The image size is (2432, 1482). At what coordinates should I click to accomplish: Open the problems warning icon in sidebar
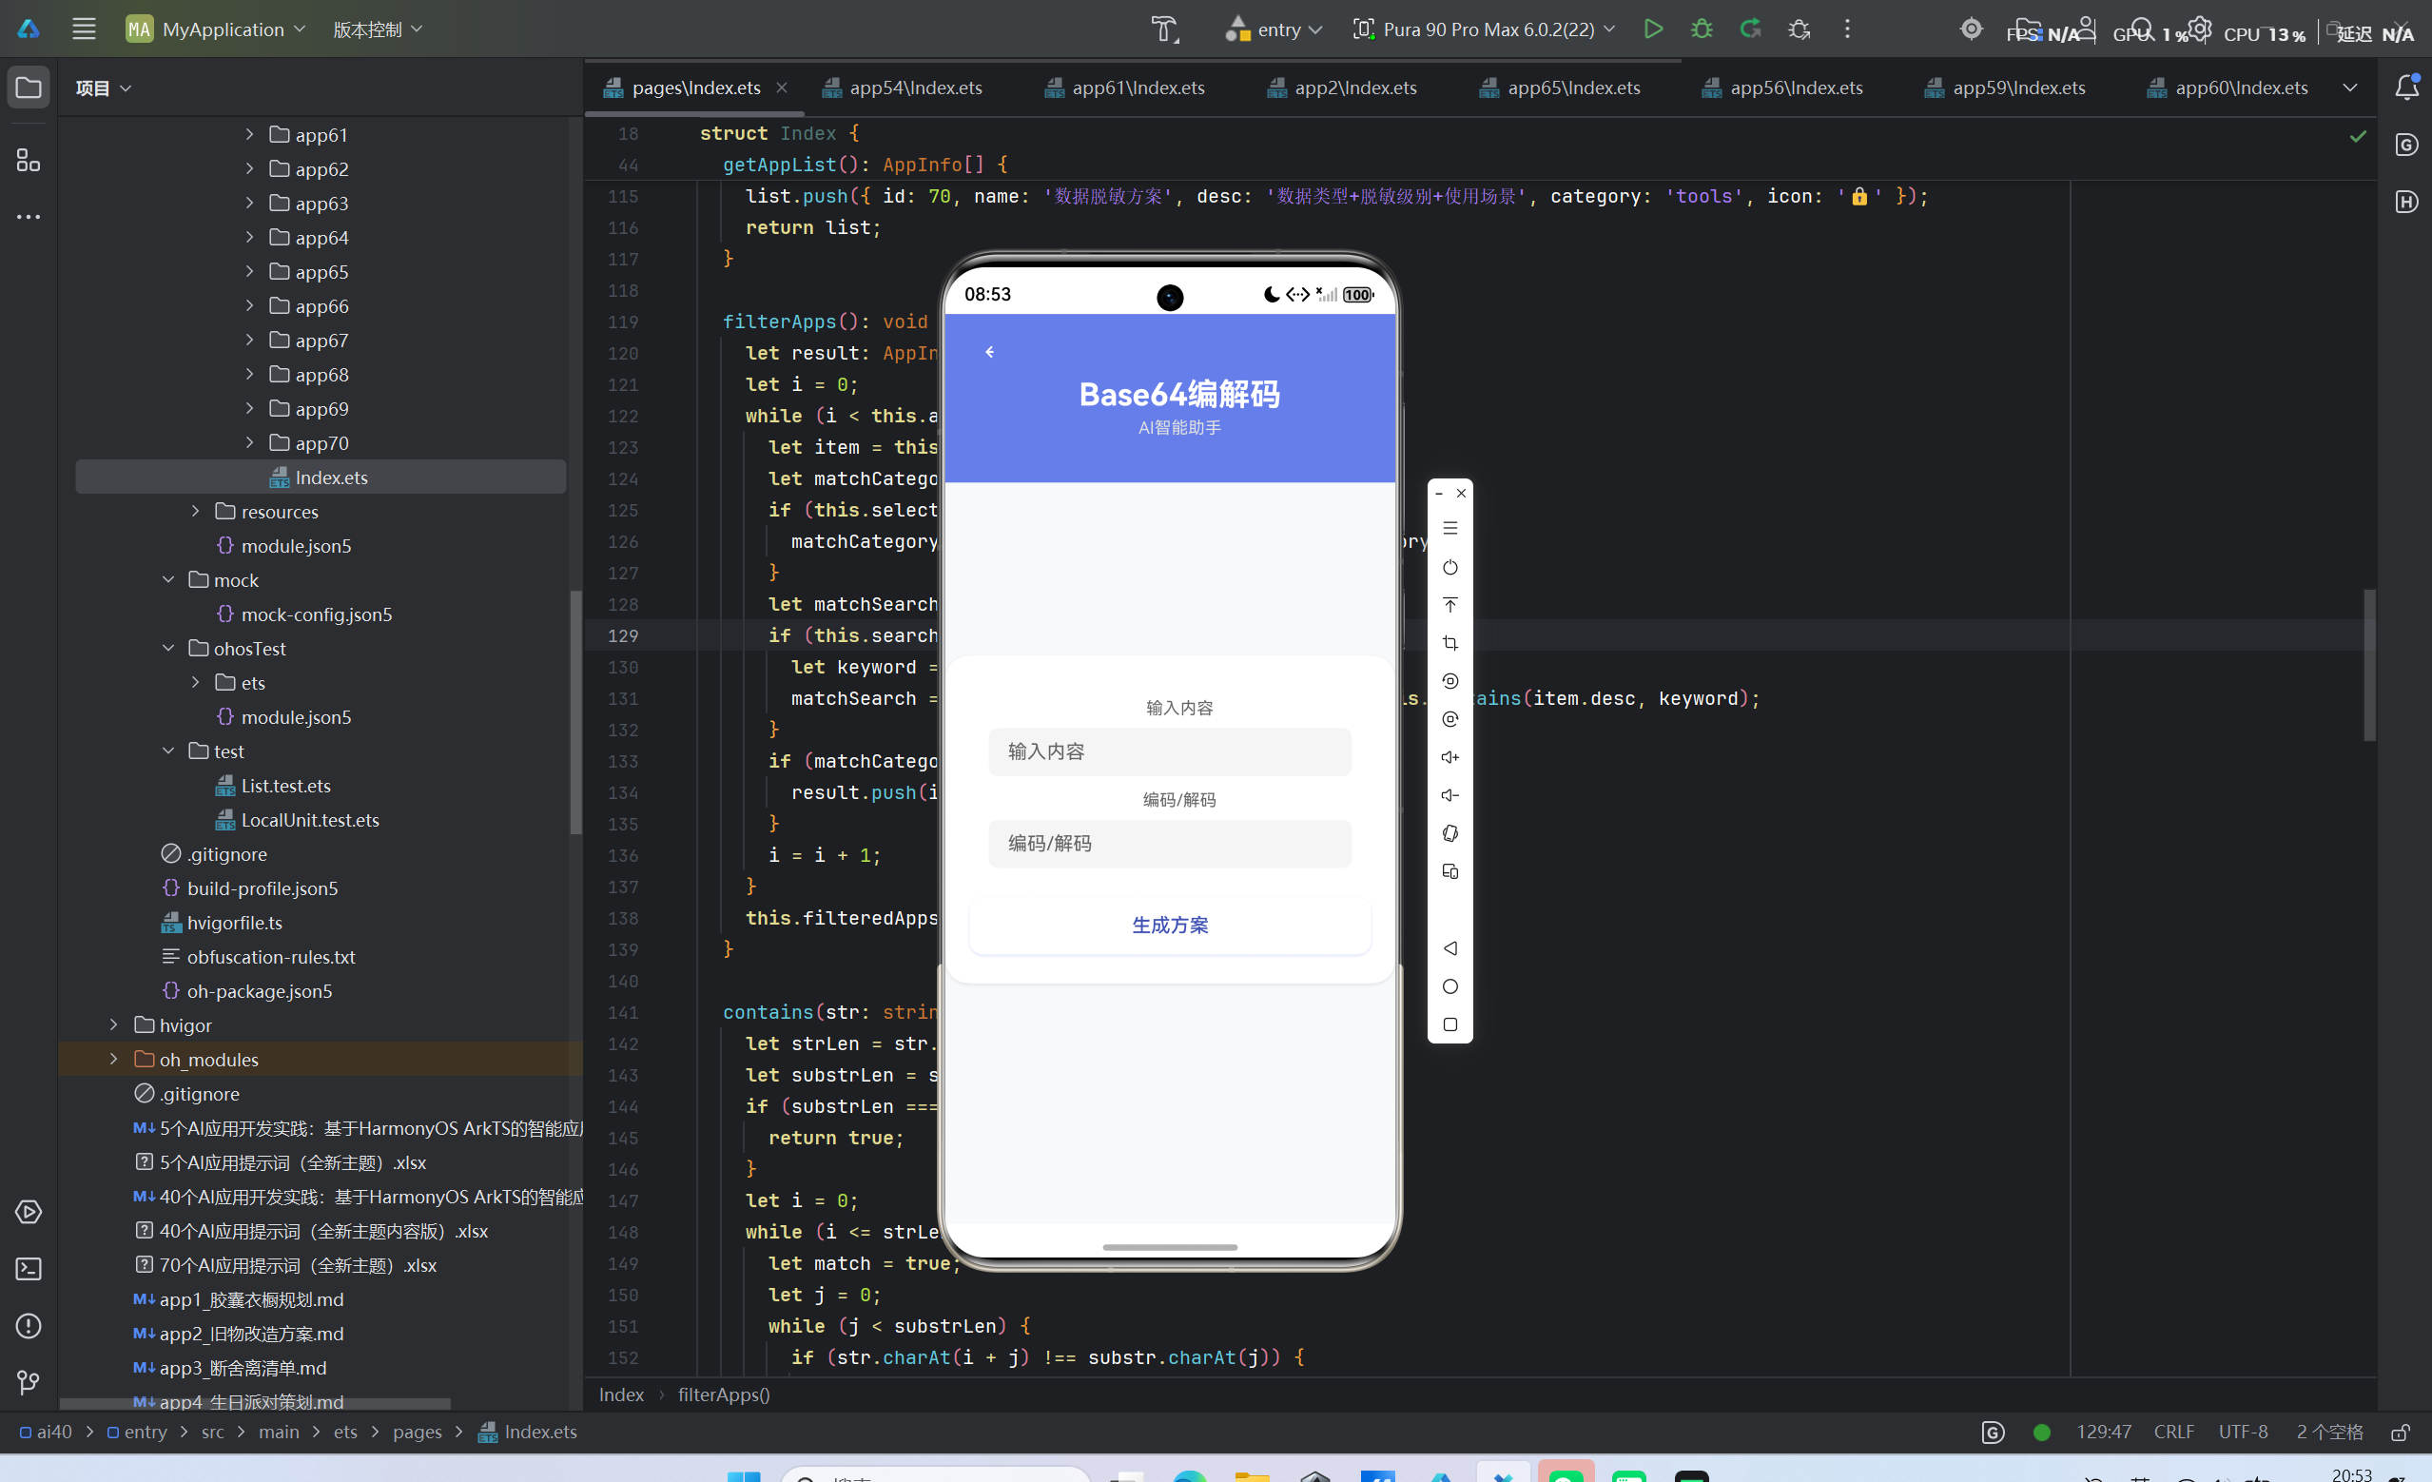click(29, 1326)
